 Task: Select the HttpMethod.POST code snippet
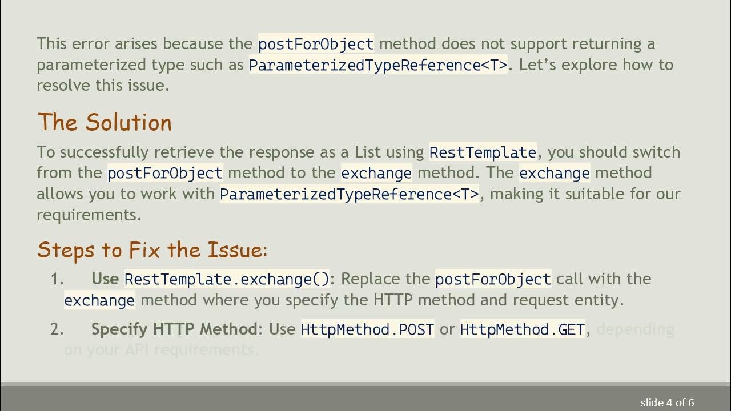click(x=367, y=329)
